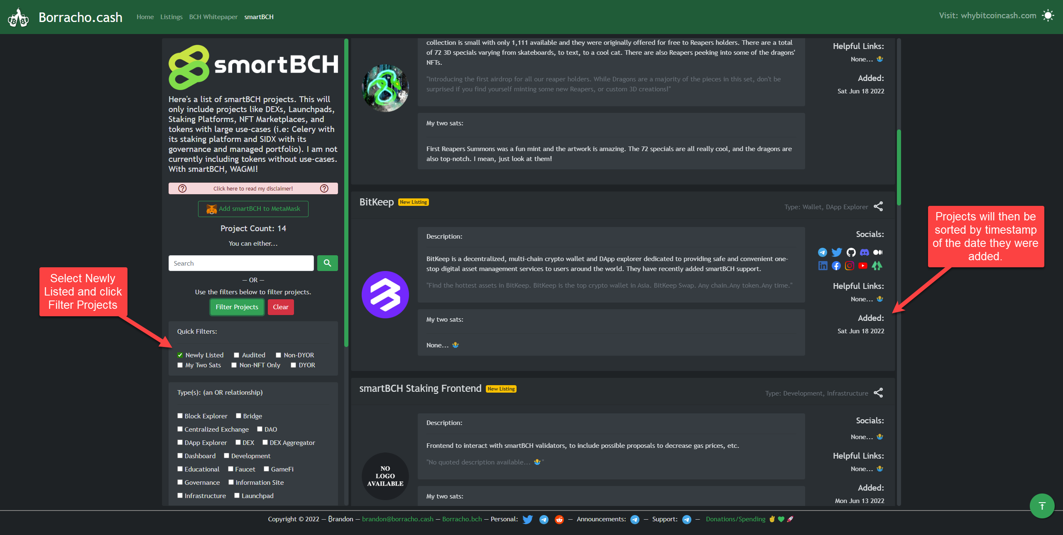Image resolution: width=1063 pixels, height=535 pixels.
Task: Enable the GameFi type filter
Action: click(266, 469)
